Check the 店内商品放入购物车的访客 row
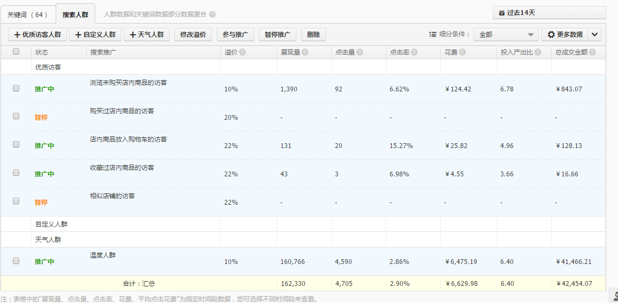This screenshot has height=303, width=618. coord(16,144)
